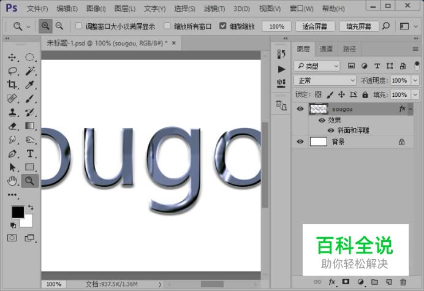The image size is (424, 291).
Task: Open the Actions panel play icon
Action: pyautogui.click(x=281, y=69)
